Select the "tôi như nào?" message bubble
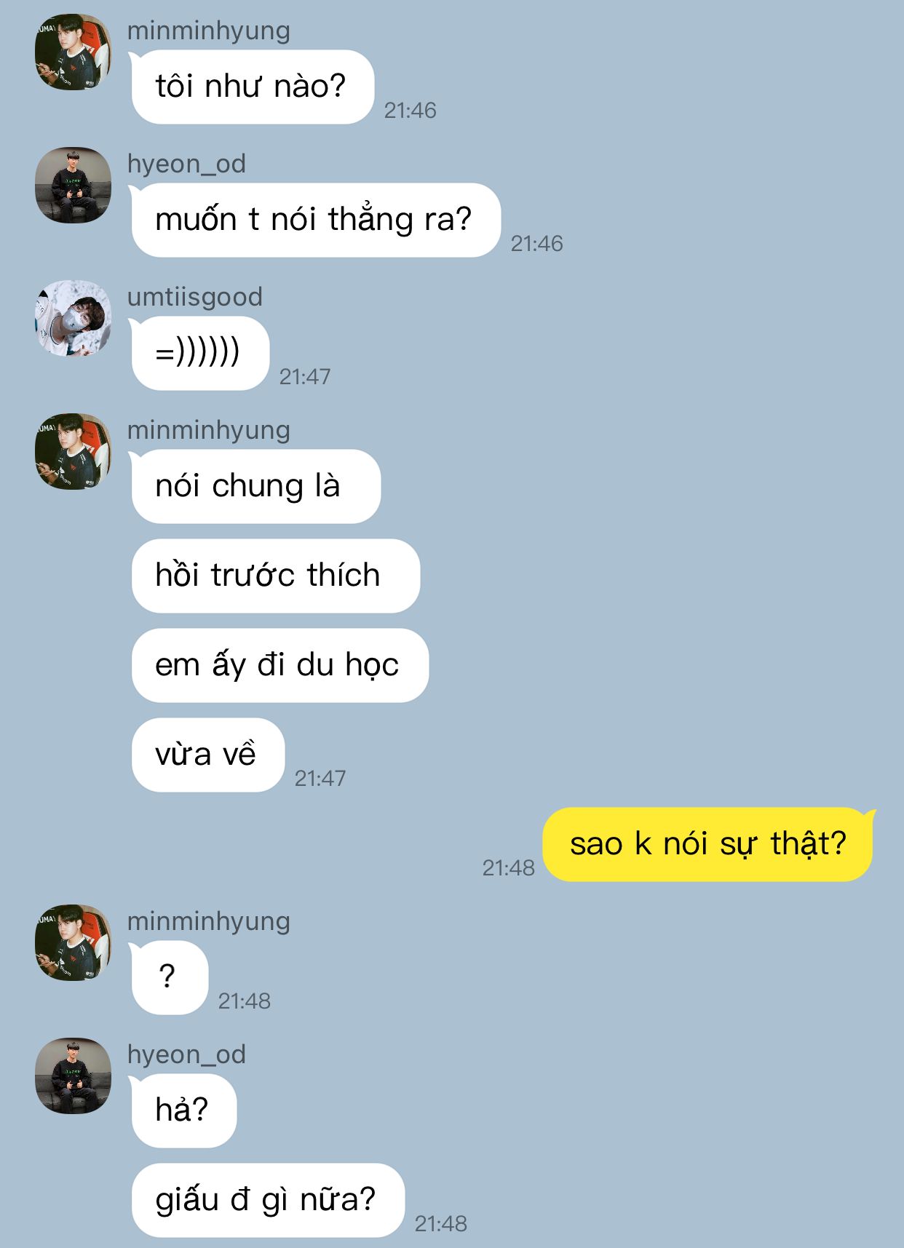Screen dimensions: 904x1248 pyautogui.click(x=252, y=87)
